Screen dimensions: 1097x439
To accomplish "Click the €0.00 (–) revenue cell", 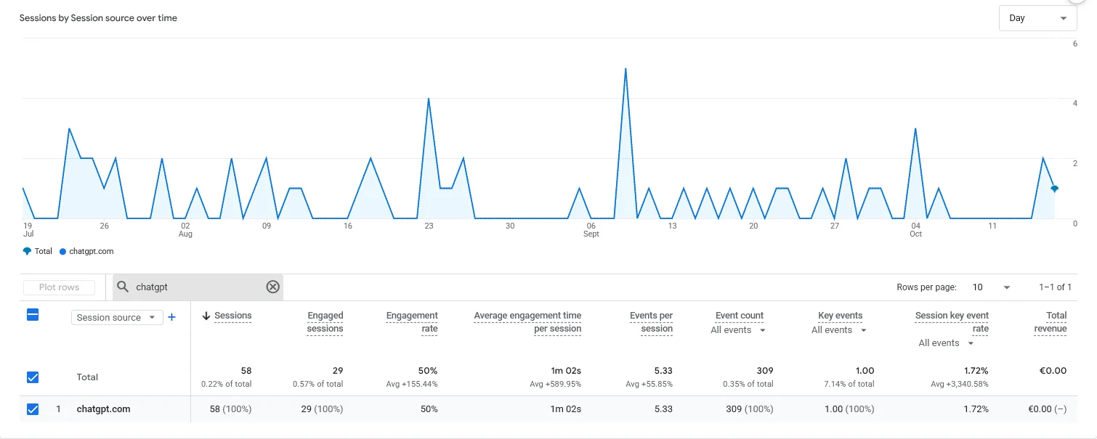I will 1047,409.
